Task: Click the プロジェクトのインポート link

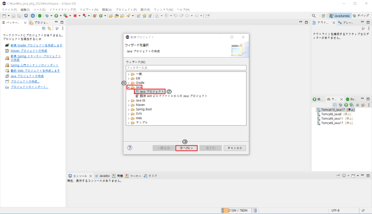Action: tap(29, 87)
